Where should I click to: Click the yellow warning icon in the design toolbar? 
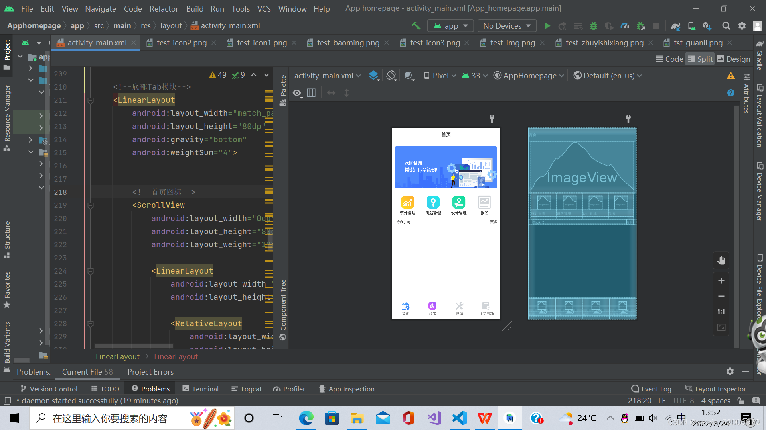[730, 76]
